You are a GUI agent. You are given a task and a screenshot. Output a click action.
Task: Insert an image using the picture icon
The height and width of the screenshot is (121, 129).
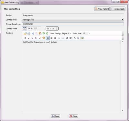(83, 38)
